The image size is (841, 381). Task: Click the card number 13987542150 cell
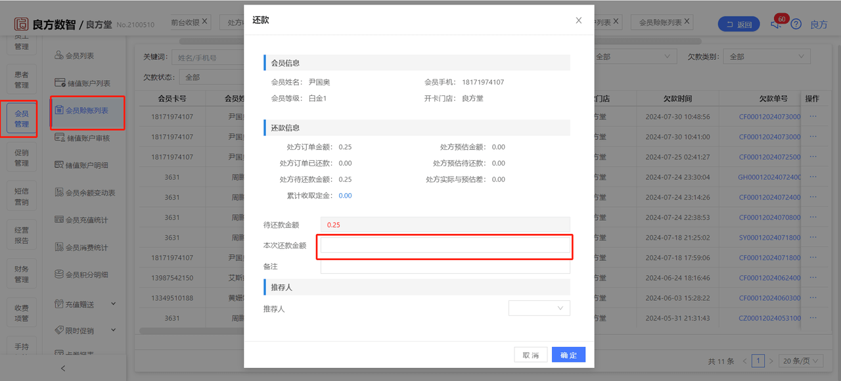tap(172, 278)
